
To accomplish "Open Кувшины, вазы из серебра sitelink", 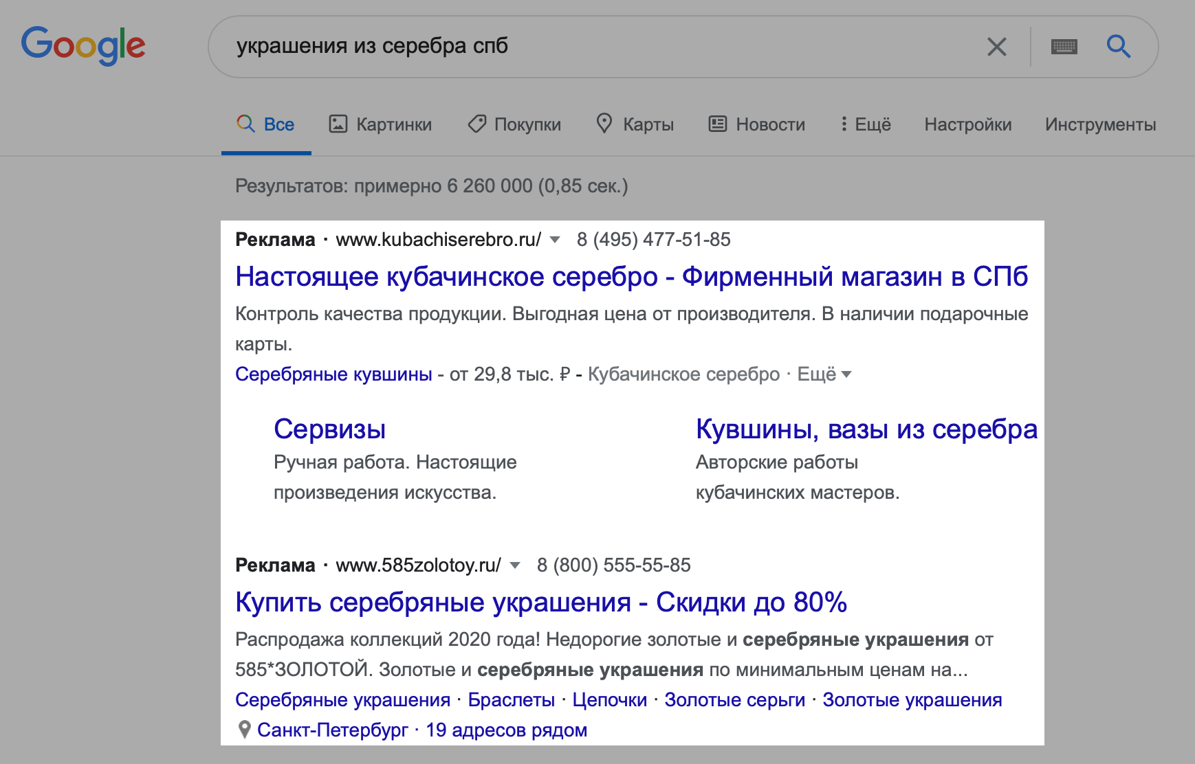I will (x=866, y=429).
